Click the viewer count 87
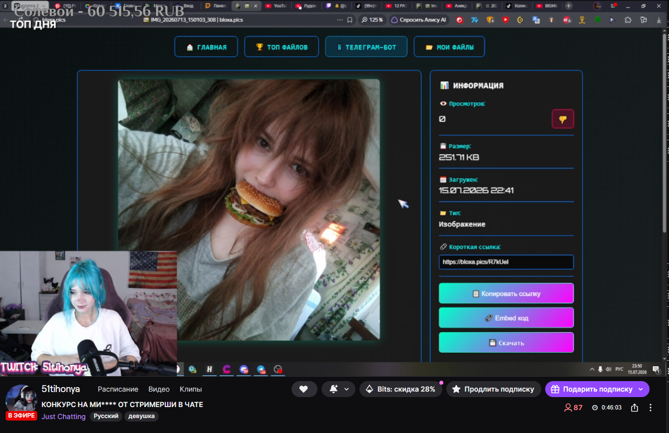The height and width of the screenshot is (433, 669). coord(573,408)
